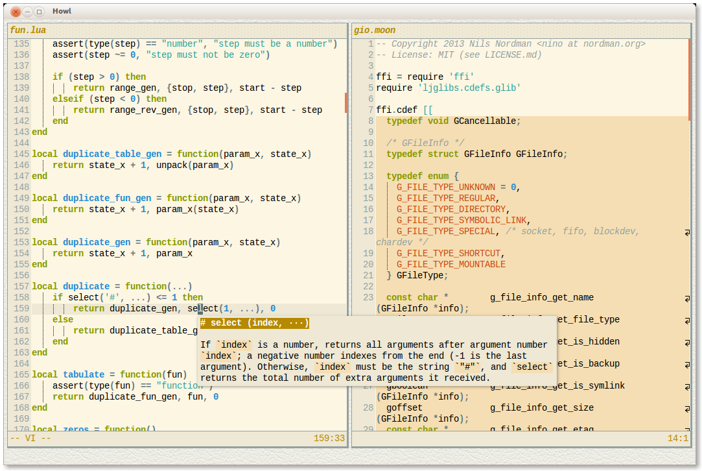The height and width of the screenshot is (471, 702).
Task: Click line number 8 in gio.moon gutter
Action: pos(370,121)
